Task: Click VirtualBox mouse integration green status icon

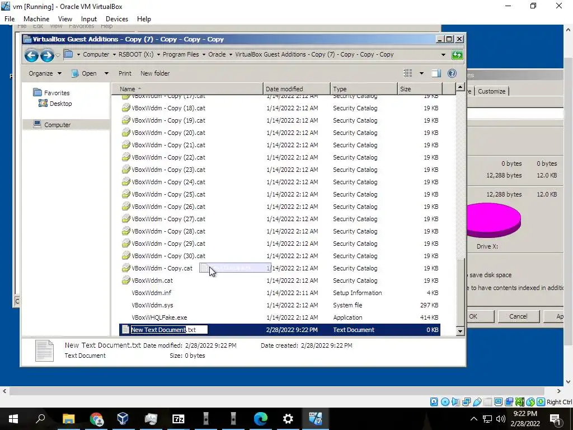Action: (x=530, y=402)
